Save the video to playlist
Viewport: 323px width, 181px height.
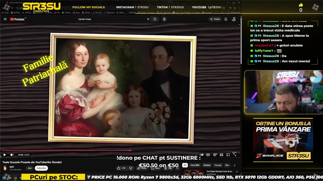pos(155,168)
